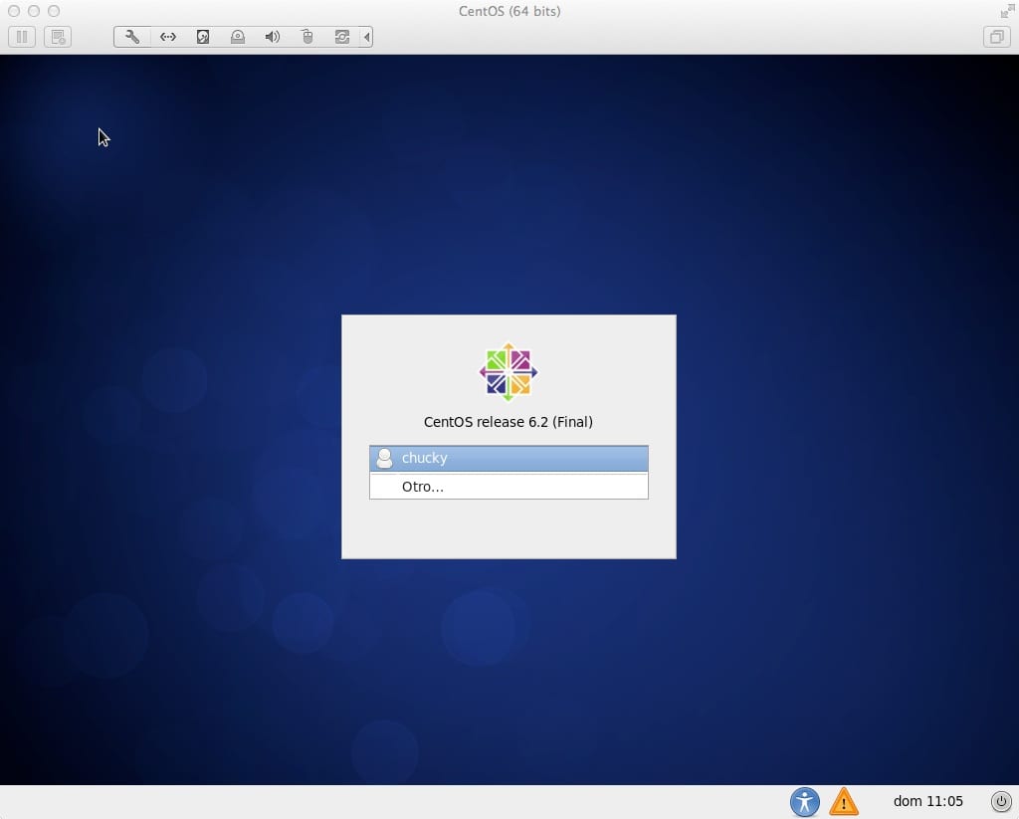Open the snapshots manager icon
This screenshot has height=819, width=1019.
[58, 37]
